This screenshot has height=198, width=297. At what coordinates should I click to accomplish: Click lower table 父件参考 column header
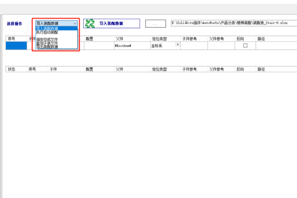pos(221,69)
